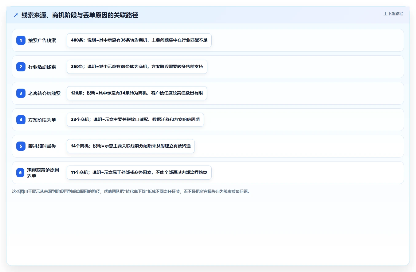
Task: Open the 22个商机 description box
Action: pos(135,120)
